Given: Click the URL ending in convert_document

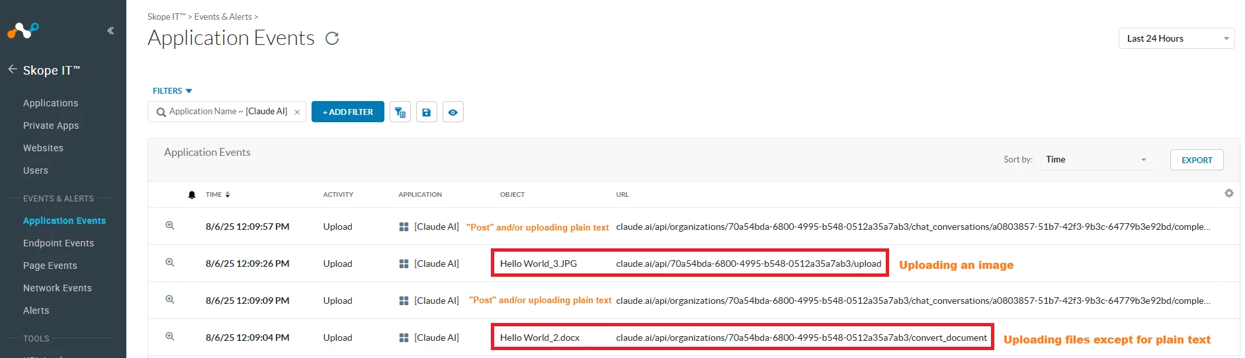Looking at the screenshot, I should pos(802,338).
